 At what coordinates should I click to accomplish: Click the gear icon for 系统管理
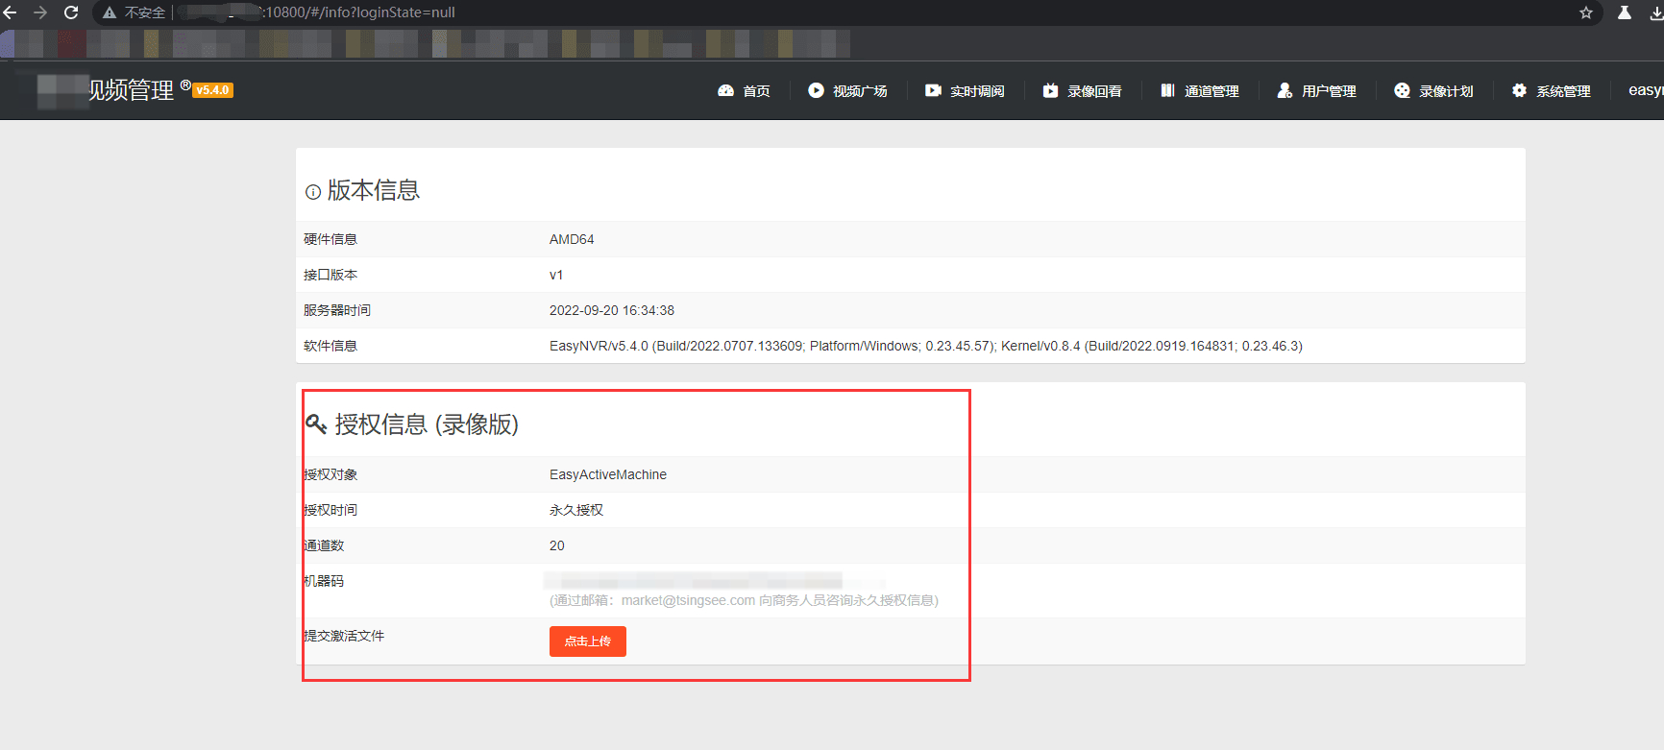pyautogui.click(x=1519, y=90)
